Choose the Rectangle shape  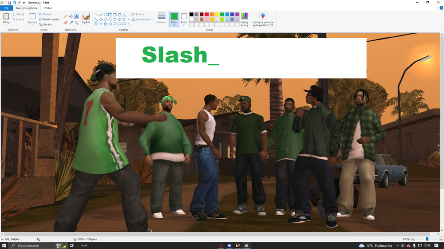point(110,15)
